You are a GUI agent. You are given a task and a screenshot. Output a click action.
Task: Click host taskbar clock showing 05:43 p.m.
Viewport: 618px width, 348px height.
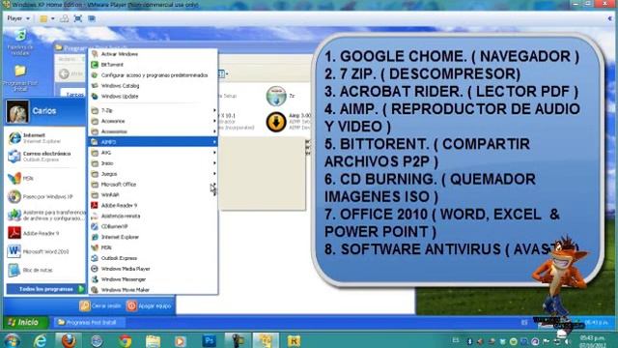pos(593,341)
